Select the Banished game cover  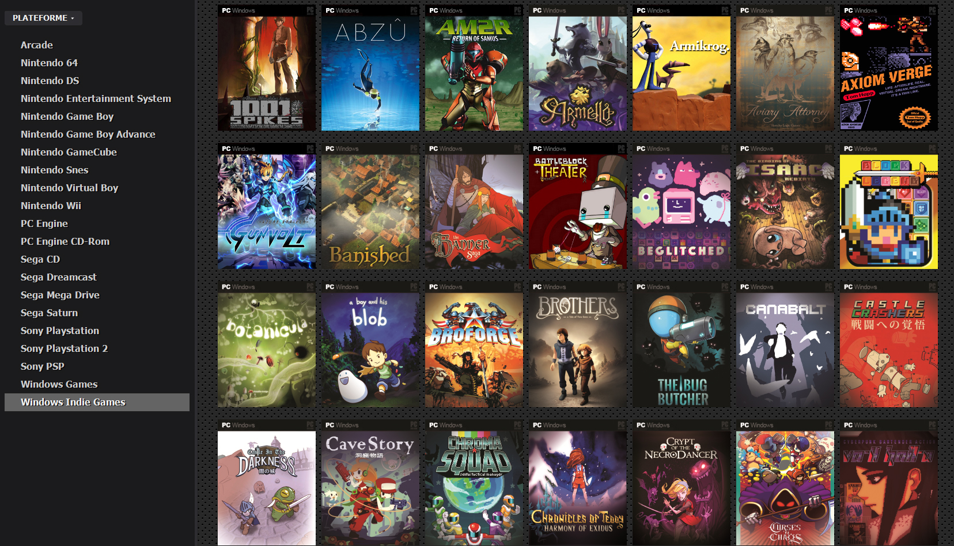pyautogui.click(x=370, y=206)
